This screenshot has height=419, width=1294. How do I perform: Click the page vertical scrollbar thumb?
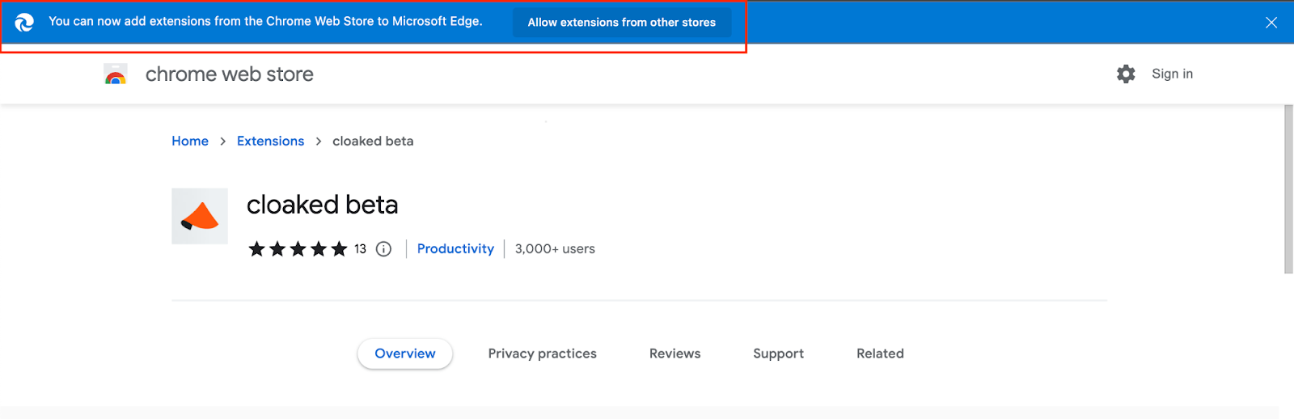tap(1288, 189)
